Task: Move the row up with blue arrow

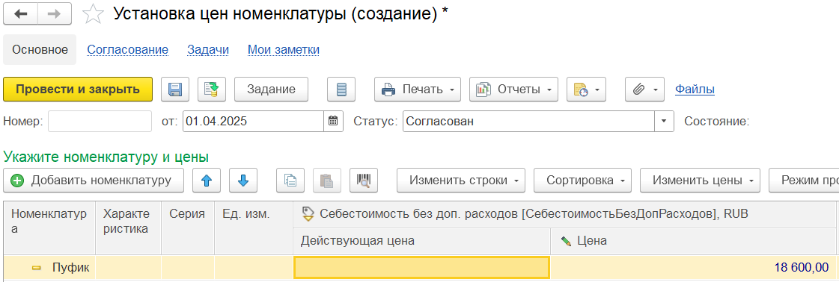Action: [207, 181]
